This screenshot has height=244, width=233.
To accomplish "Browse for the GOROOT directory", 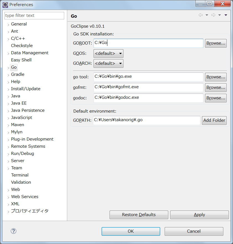I will 216,43.
